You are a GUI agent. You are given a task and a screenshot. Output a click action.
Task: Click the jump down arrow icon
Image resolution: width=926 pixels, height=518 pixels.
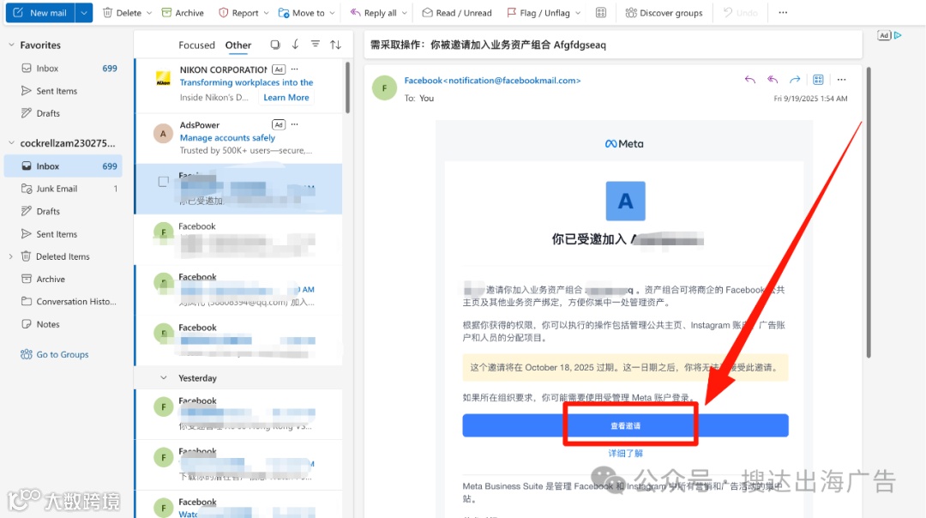(295, 45)
